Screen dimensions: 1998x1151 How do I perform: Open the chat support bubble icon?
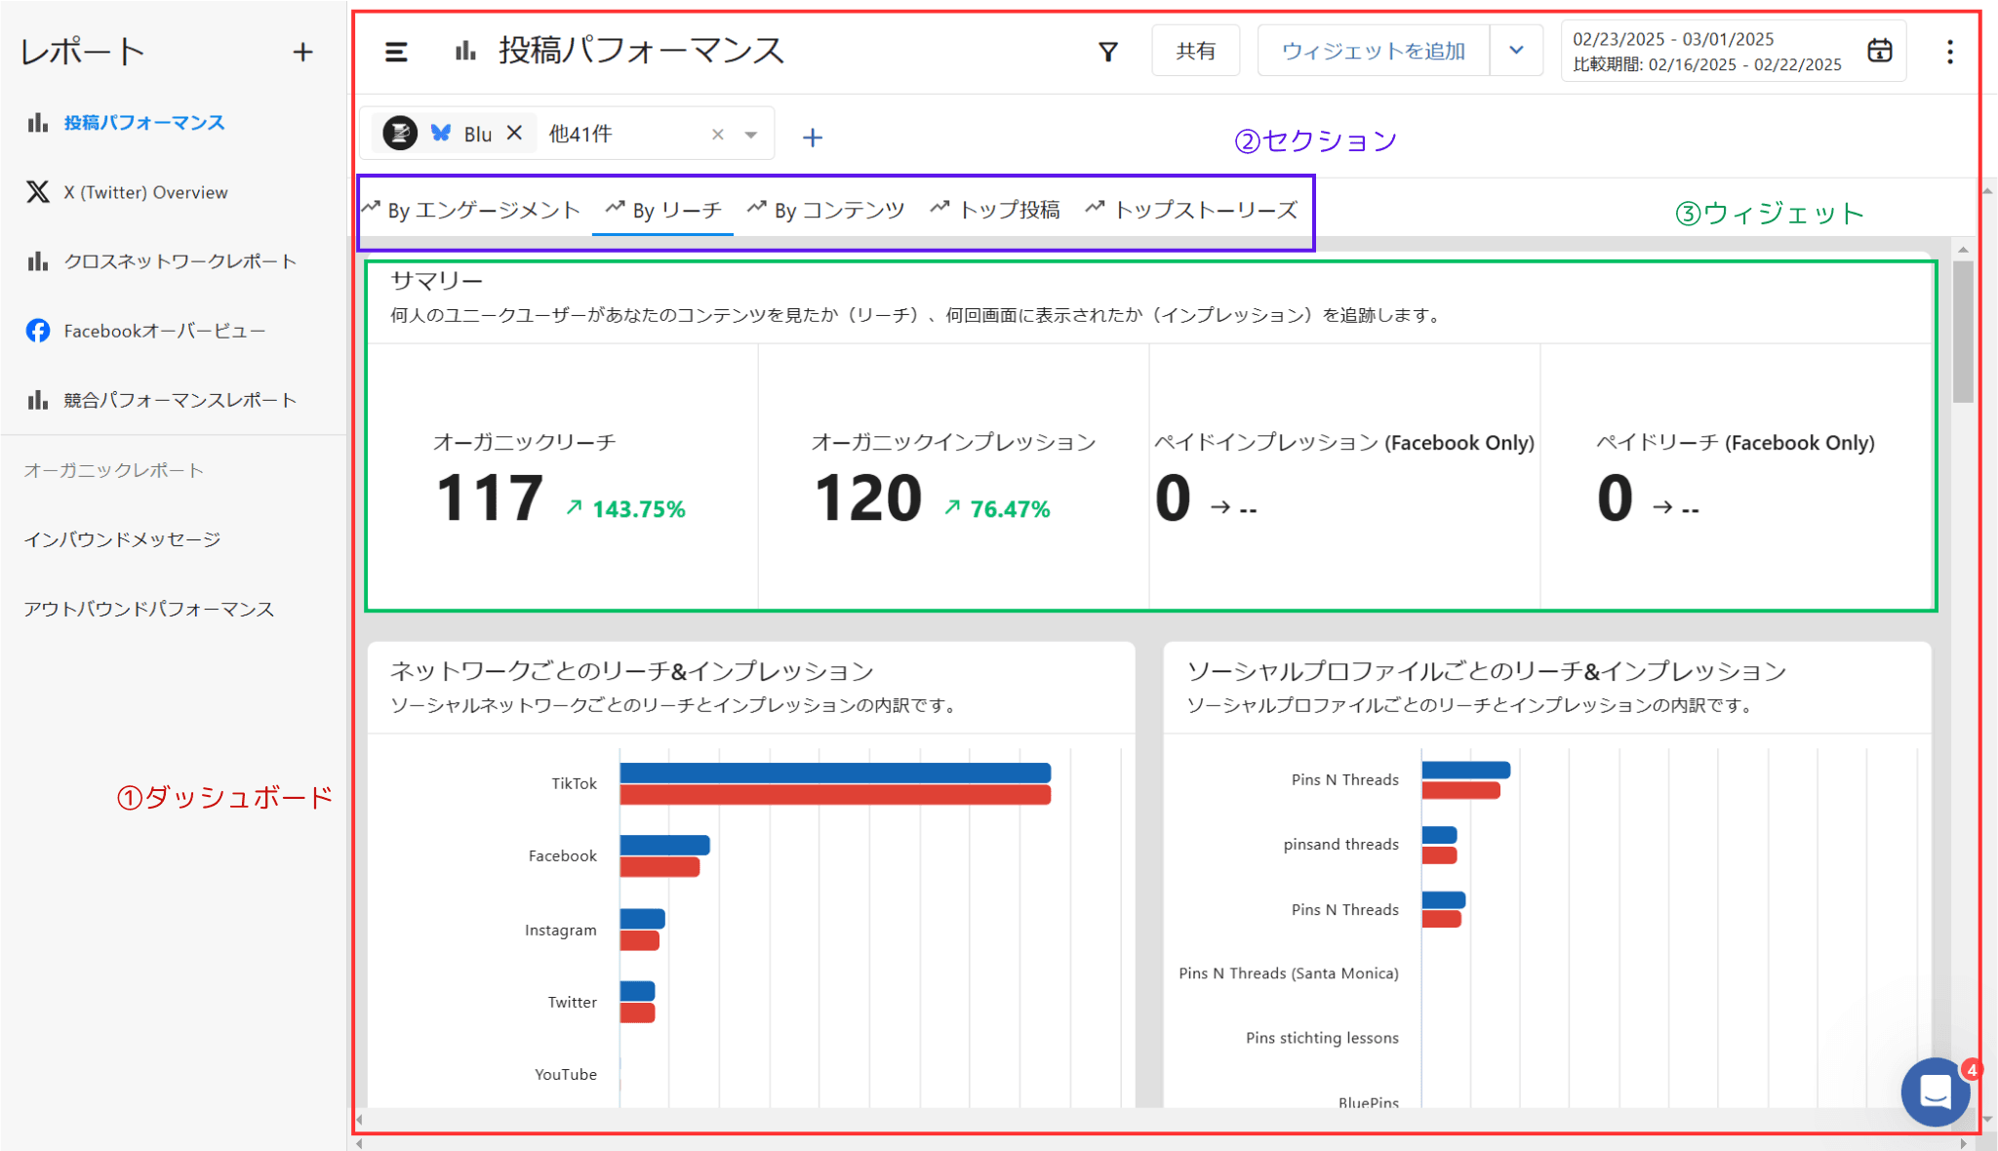[x=1935, y=1091]
